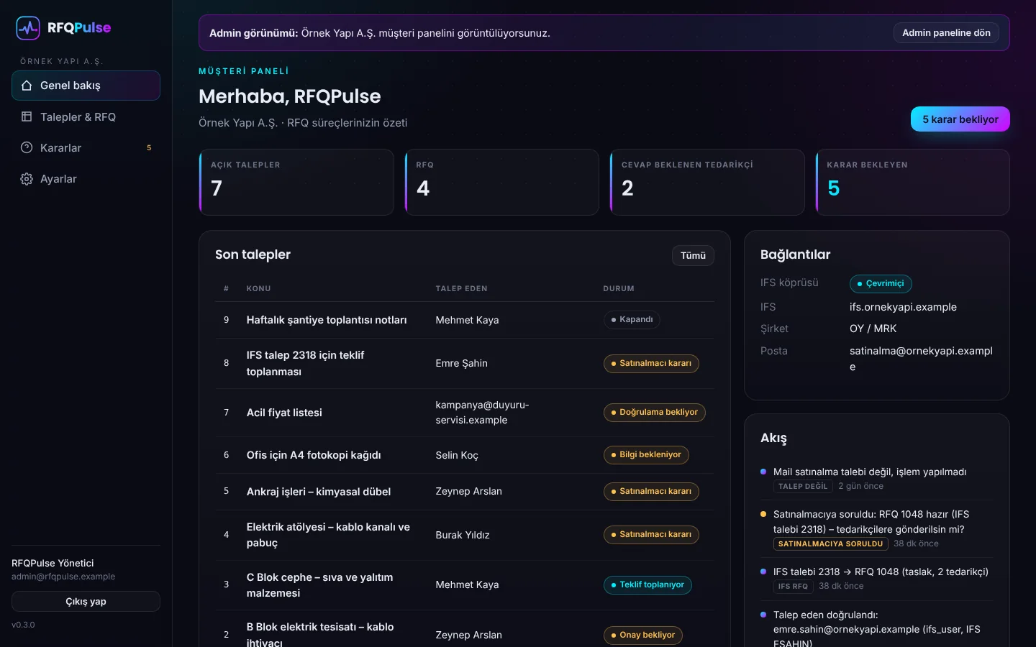The image size is (1036, 647).
Task: Click the Onay bekliyor status badge
Action: point(642,635)
